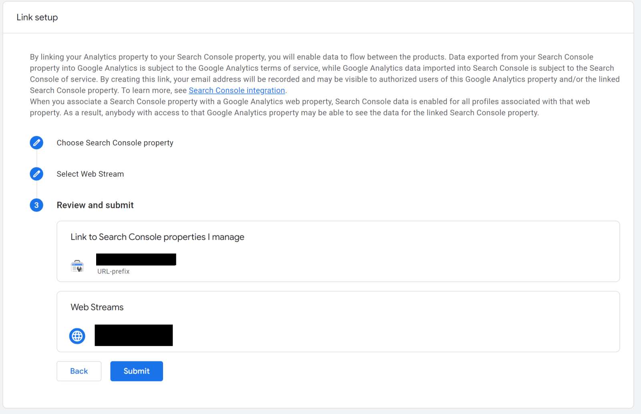Click the step 3 number circle
The width and height of the screenshot is (641, 414).
pyautogui.click(x=36, y=205)
